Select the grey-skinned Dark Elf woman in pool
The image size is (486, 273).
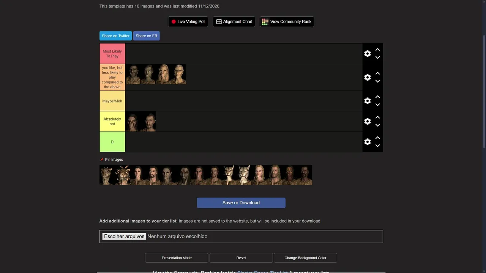point(168,175)
